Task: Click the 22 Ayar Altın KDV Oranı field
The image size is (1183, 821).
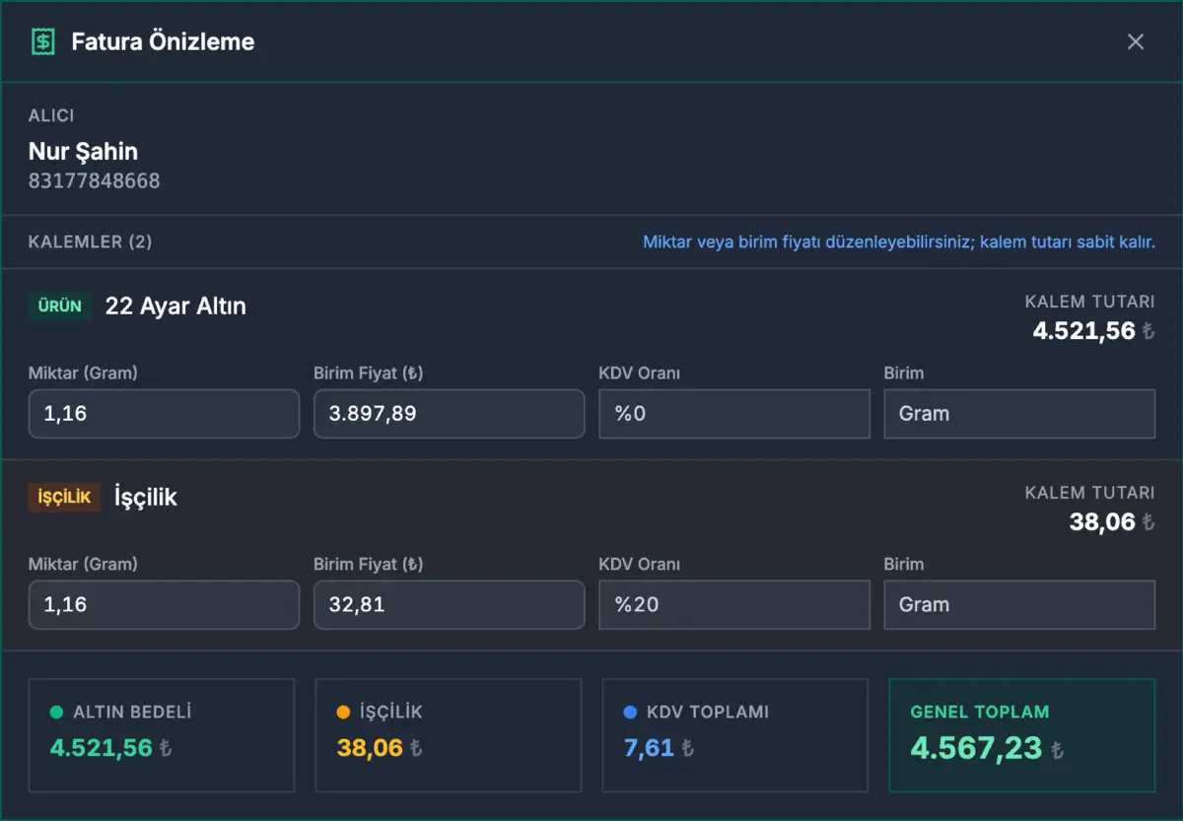Action: pyautogui.click(x=734, y=414)
